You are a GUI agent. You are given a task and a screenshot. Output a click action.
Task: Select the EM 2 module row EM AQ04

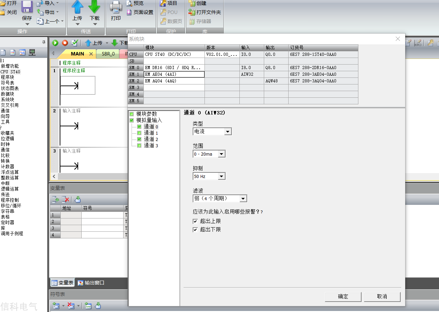coord(243,81)
